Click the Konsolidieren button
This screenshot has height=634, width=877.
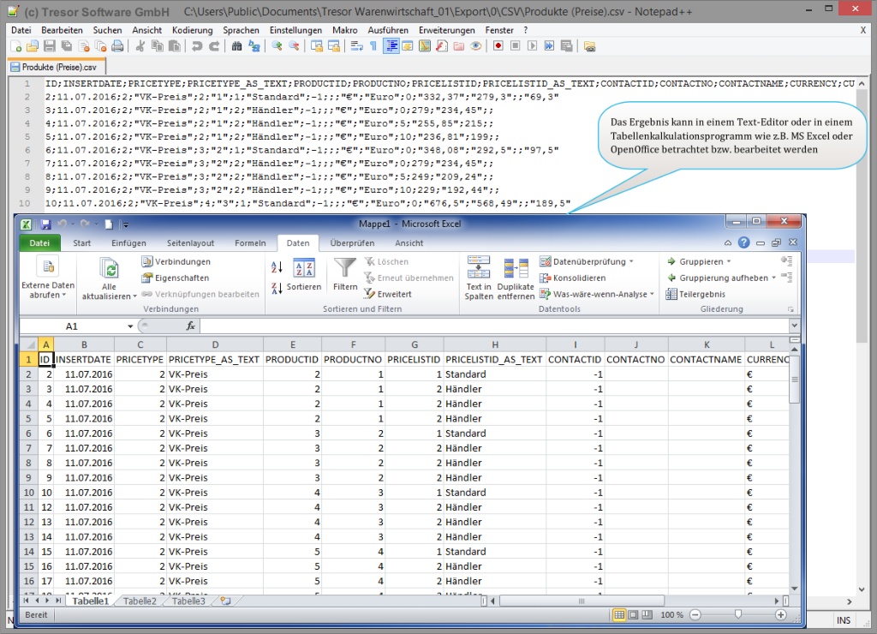(574, 278)
